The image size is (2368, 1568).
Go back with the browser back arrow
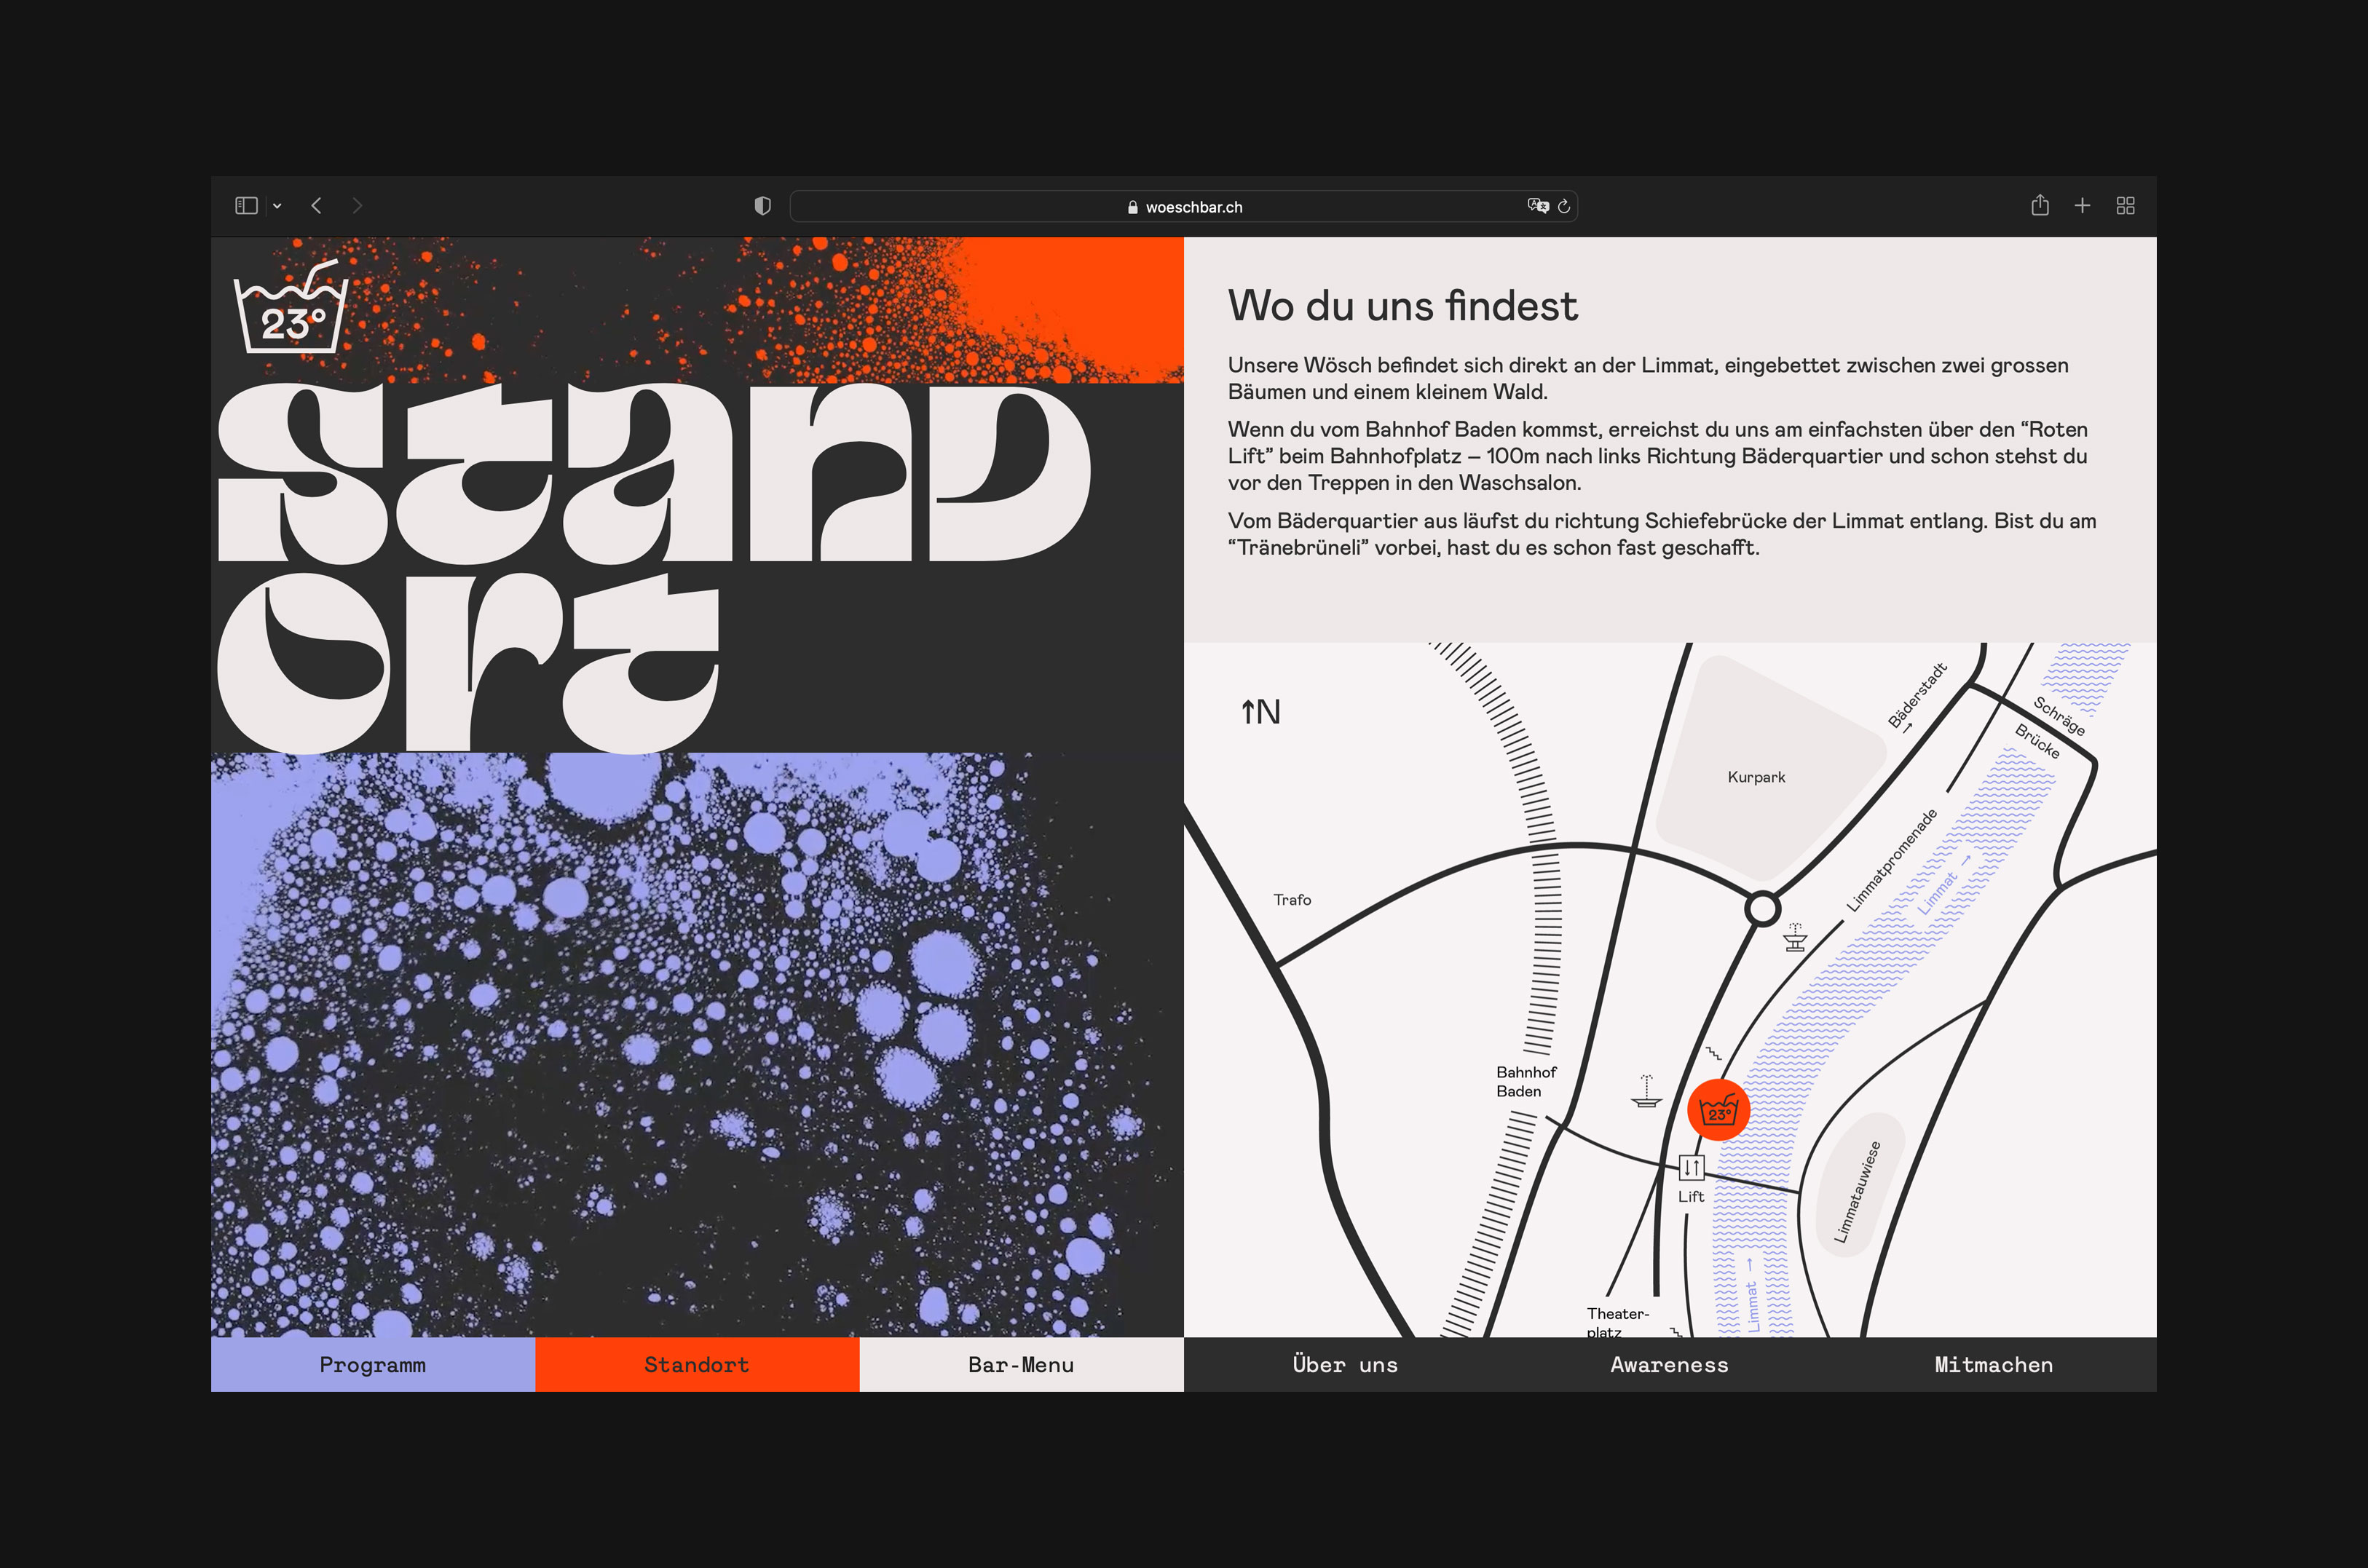pyautogui.click(x=316, y=206)
